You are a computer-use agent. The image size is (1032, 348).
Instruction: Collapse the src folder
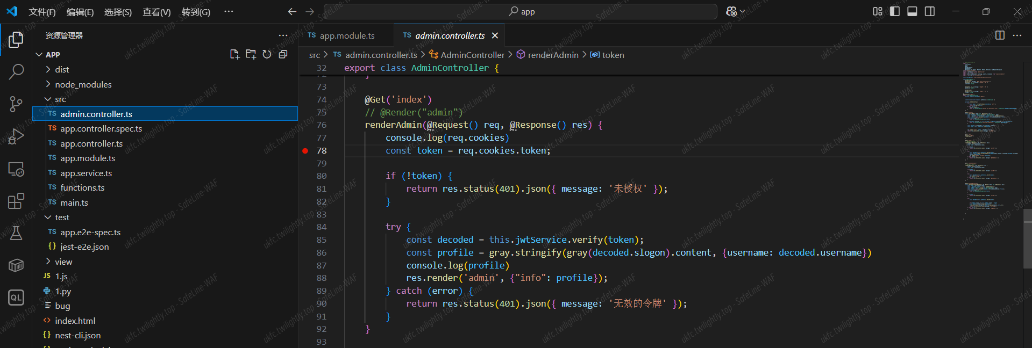point(60,99)
